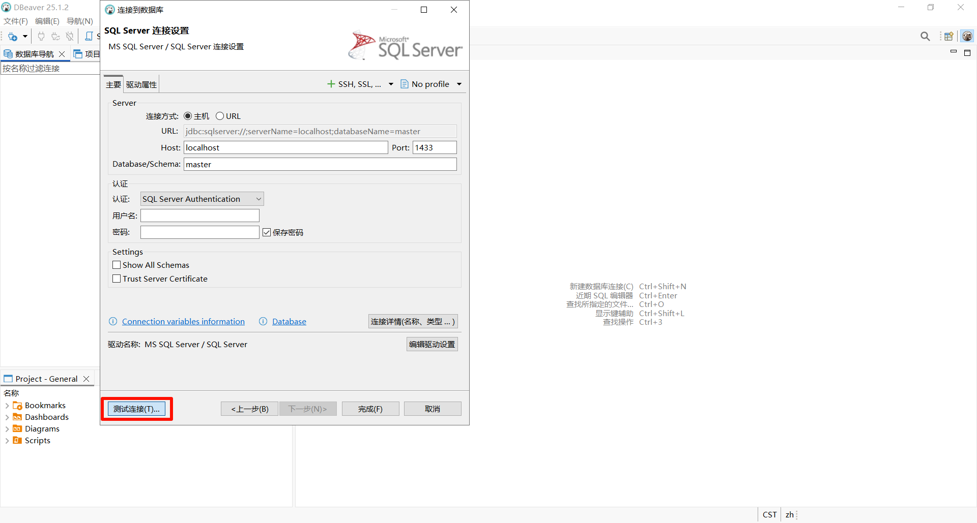Image resolution: width=977 pixels, height=523 pixels.
Task: Open the 导航(N) menu
Action: pos(80,21)
